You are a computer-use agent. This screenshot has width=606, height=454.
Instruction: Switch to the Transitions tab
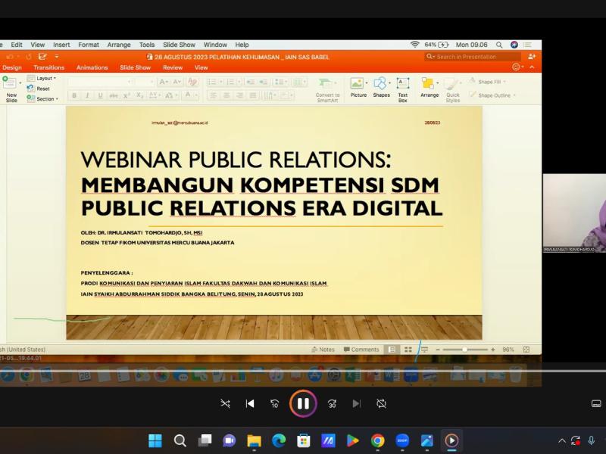pyautogui.click(x=48, y=67)
